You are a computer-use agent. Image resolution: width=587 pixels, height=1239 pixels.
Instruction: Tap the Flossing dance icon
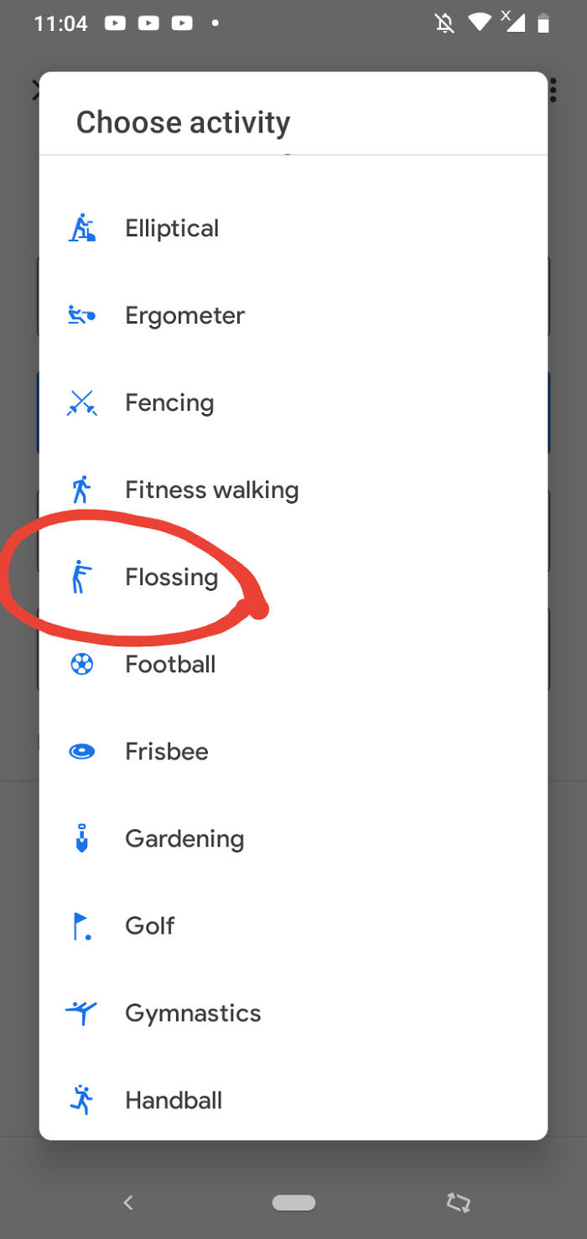coord(81,576)
